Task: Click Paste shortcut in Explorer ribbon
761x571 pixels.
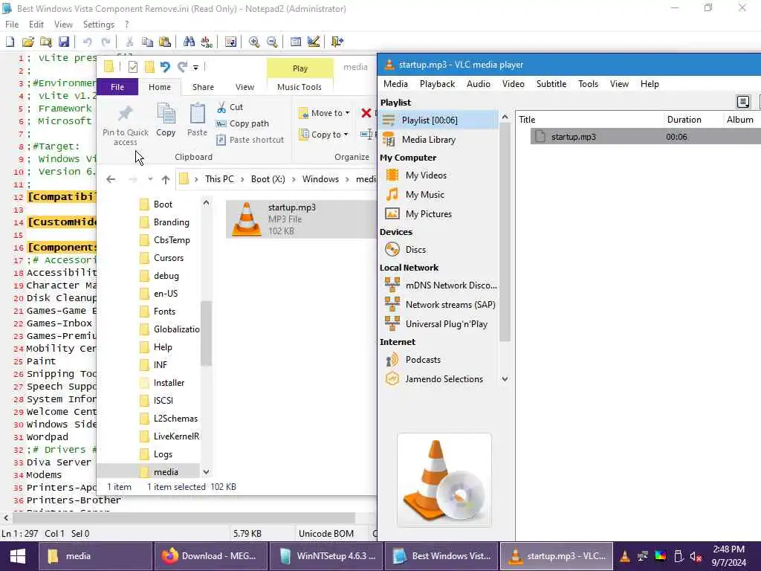Action: [250, 140]
